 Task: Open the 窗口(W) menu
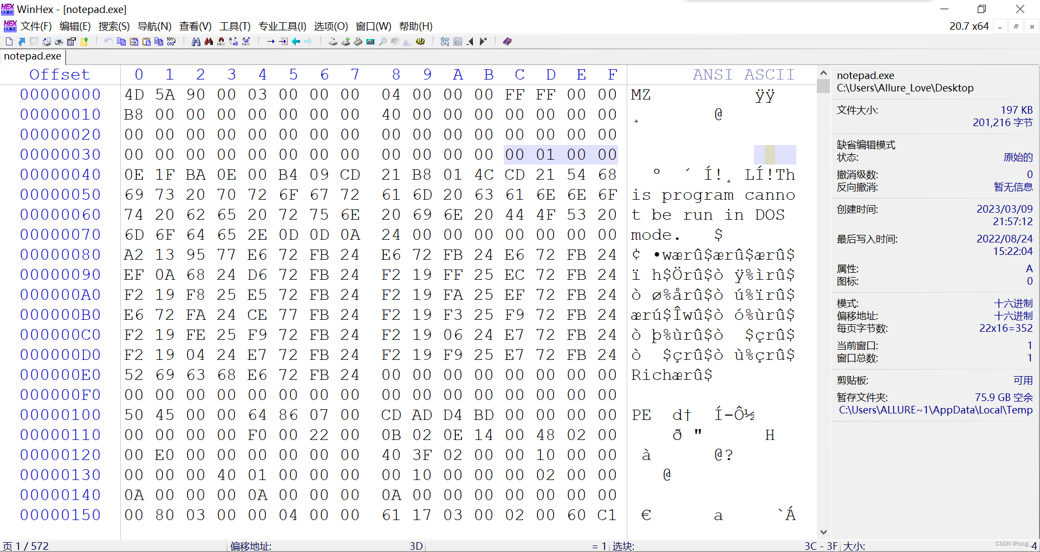[373, 26]
